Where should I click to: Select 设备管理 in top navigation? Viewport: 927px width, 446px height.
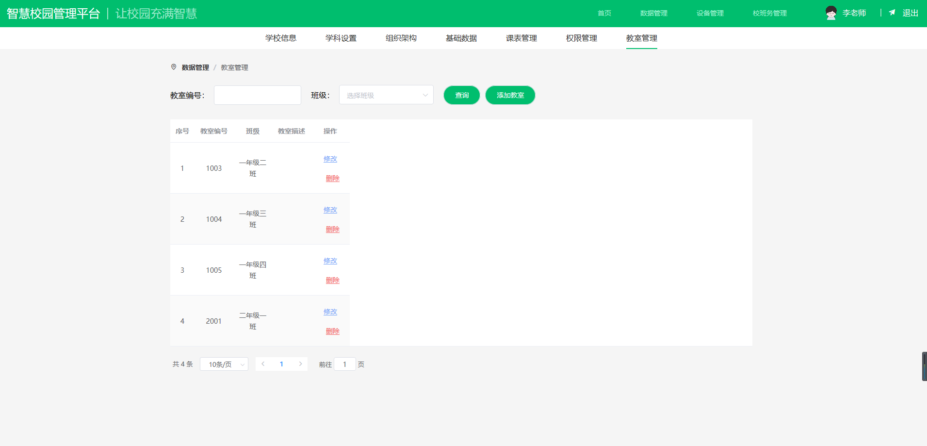[710, 13]
